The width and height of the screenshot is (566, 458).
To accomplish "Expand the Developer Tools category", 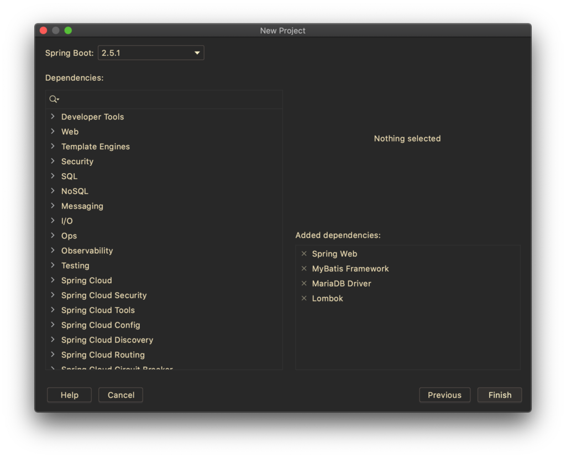I will click(53, 117).
